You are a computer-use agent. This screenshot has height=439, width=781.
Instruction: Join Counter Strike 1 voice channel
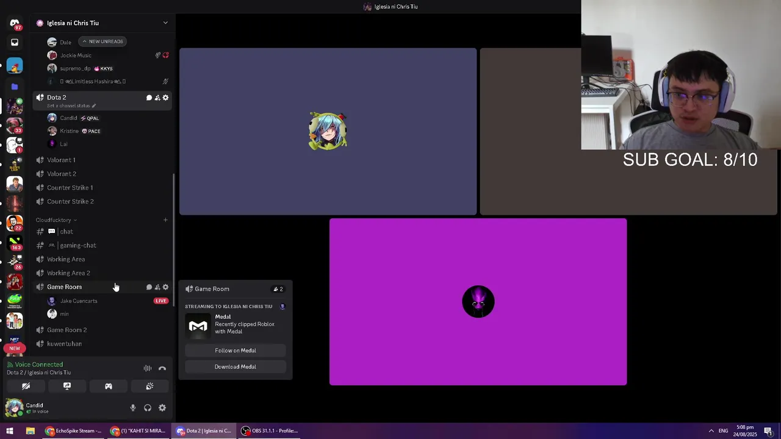[102, 188]
